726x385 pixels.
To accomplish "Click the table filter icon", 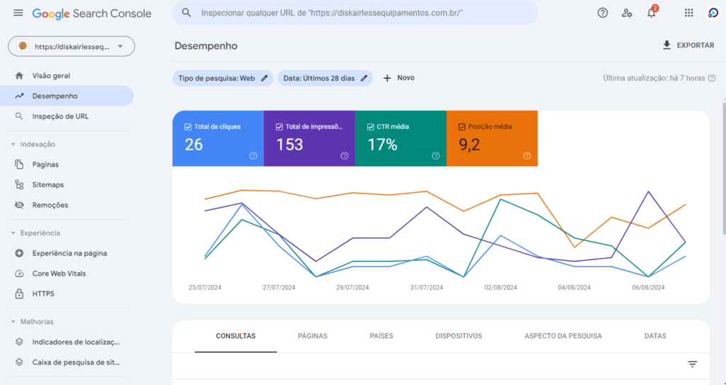I will pos(692,364).
